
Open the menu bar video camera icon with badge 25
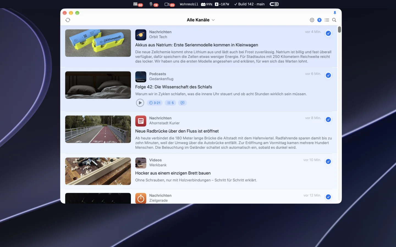click(169, 4)
